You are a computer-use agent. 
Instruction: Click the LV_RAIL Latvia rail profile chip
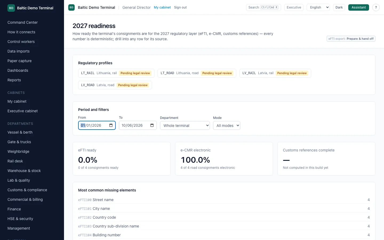coord(275,73)
